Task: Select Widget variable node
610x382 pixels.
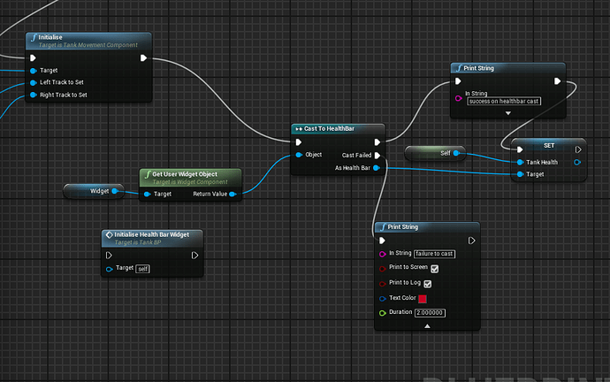Action: coord(94,191)
